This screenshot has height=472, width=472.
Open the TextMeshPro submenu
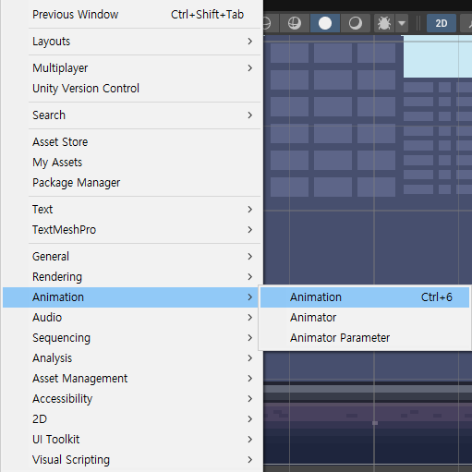[x=131, y=230]
